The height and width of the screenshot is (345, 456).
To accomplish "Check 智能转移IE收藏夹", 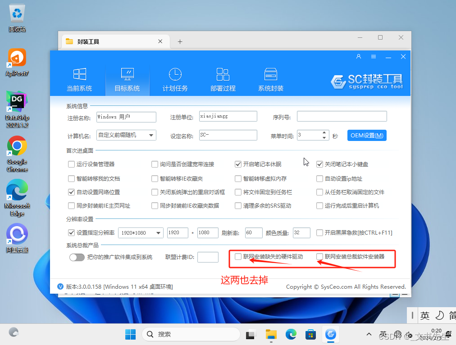I will coord(155,178).
